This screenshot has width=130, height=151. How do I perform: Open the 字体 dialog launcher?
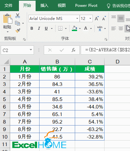106,40
